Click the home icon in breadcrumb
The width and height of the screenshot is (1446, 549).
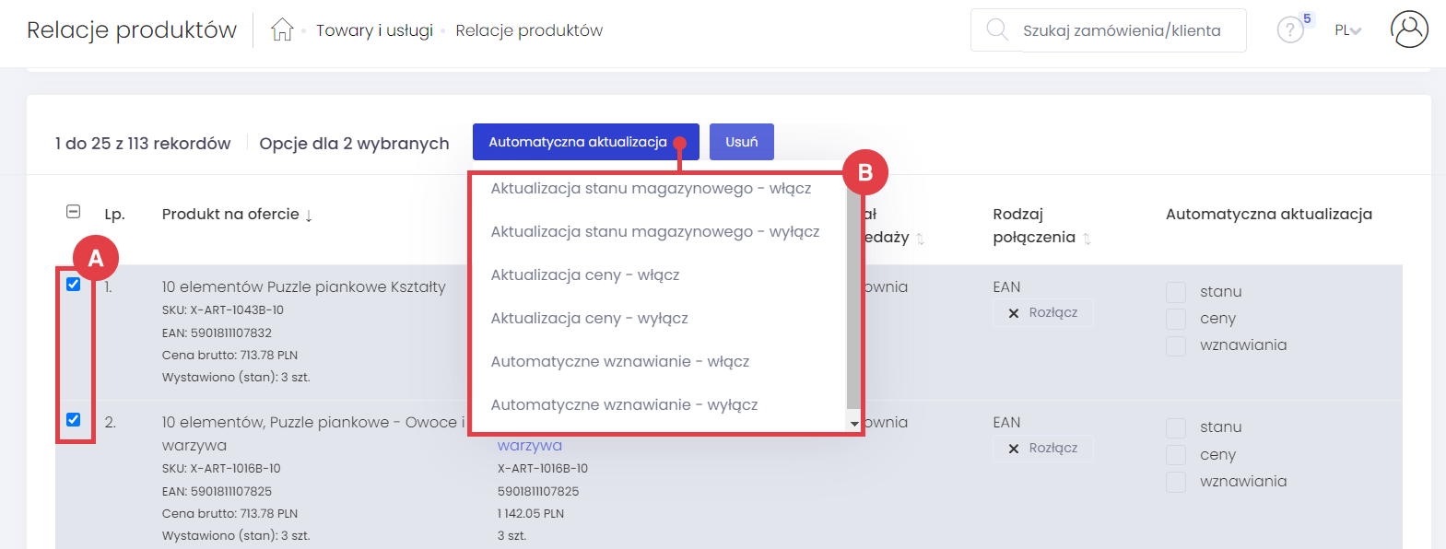click(282, 30)
